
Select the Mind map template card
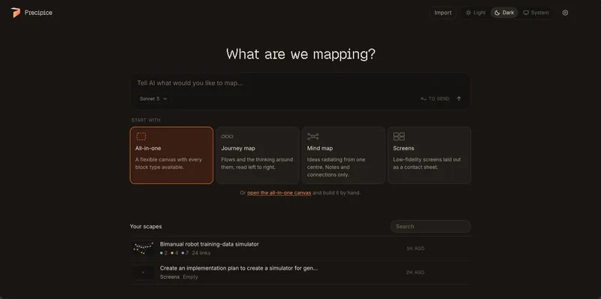coord(343,156)
